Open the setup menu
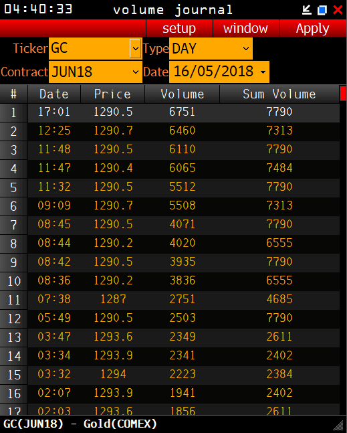Viewport: 347px width, 433px height. point(179,28)
